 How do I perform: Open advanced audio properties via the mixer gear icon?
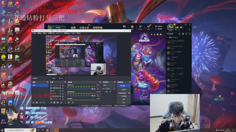[69, 102]
